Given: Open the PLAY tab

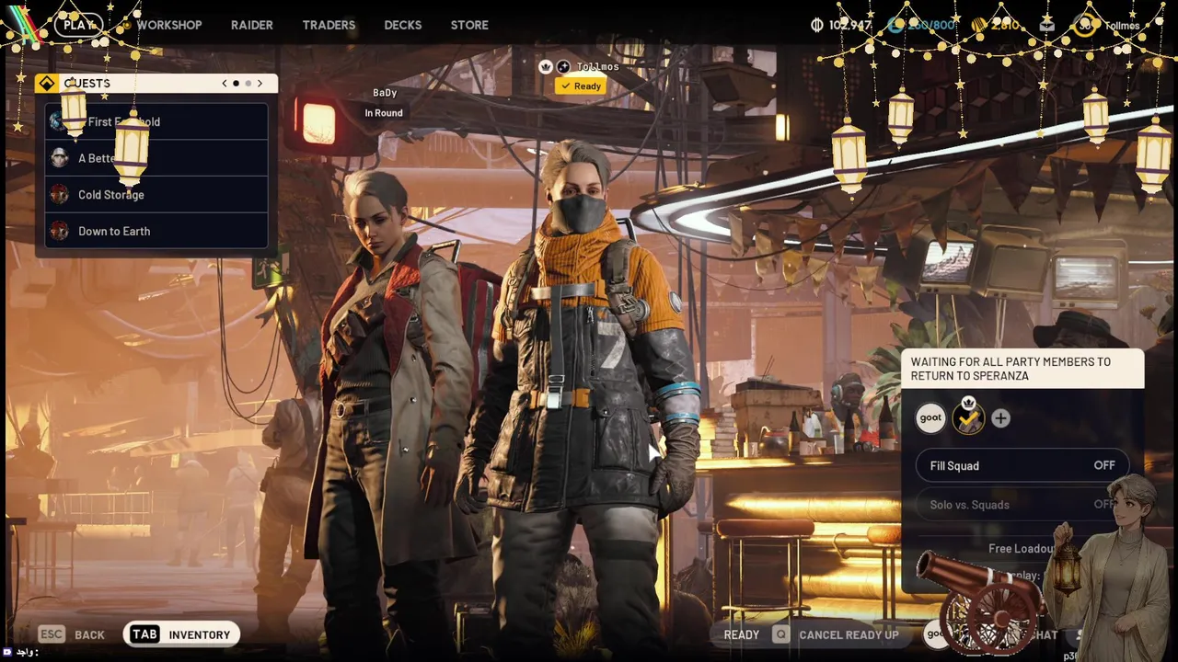Looking at the screenshot, I should (x=77, y=25).
